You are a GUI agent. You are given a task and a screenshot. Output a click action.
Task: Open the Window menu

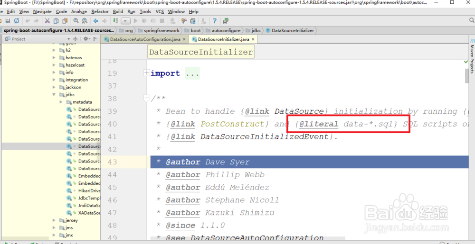coord(176,11)
